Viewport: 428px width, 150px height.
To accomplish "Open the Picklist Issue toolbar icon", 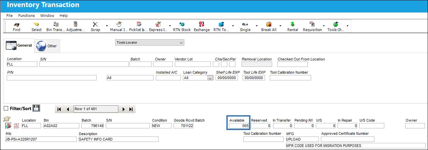I will (x=139, y=24).
